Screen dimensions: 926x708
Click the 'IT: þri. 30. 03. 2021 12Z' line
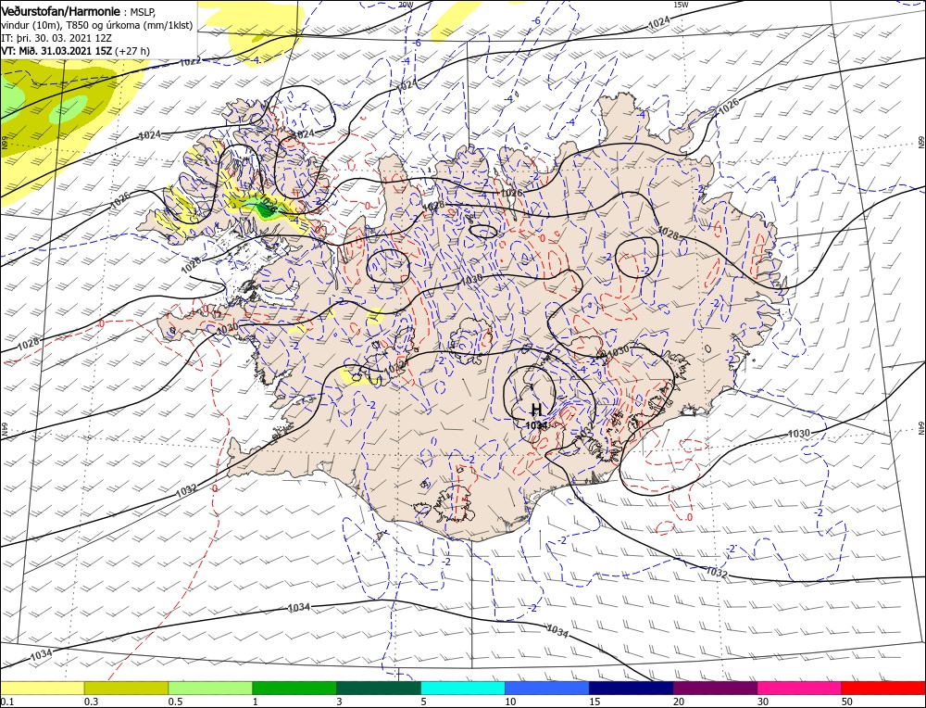point(58,38)
